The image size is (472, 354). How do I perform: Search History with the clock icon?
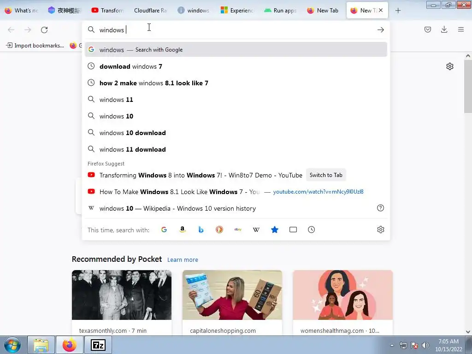tap(311, 230)
